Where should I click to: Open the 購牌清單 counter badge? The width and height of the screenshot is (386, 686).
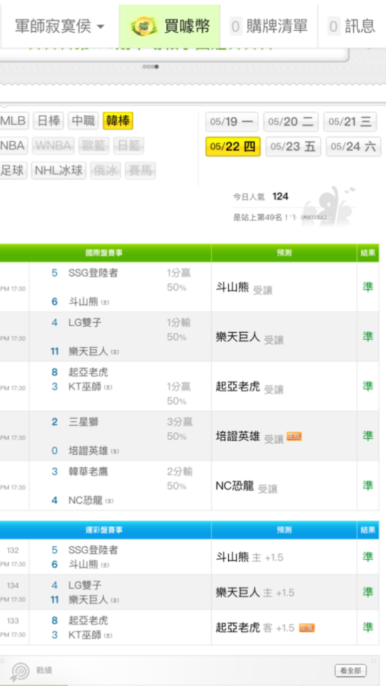click(x=236, y=27)
